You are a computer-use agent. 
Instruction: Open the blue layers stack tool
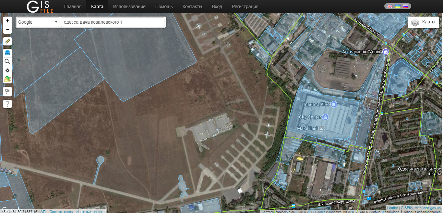click(x=7, y=53)
